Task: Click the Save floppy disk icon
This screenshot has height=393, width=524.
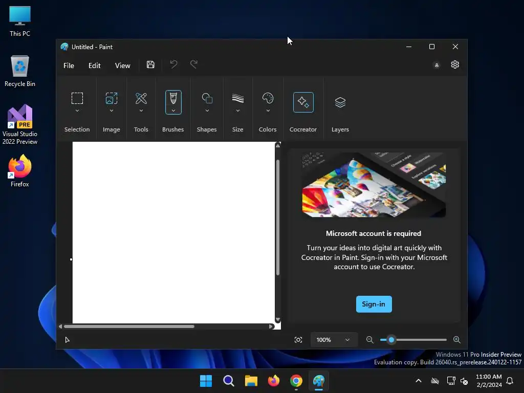Action: point(150,64)
